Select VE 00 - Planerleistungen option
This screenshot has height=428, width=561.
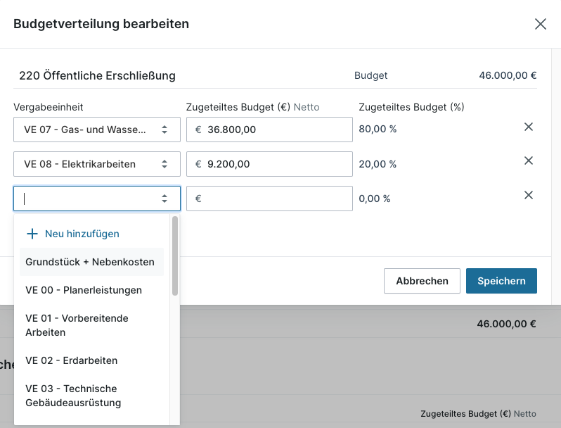pos(84,290)
